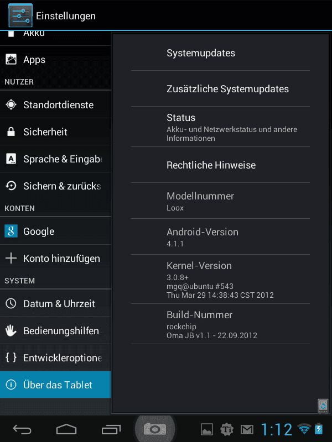The height and width of the screenshot is (442, 332).
Task: Tap the Titanium gear notification icon
Action: pyautogui.click(x=227, y=430)
